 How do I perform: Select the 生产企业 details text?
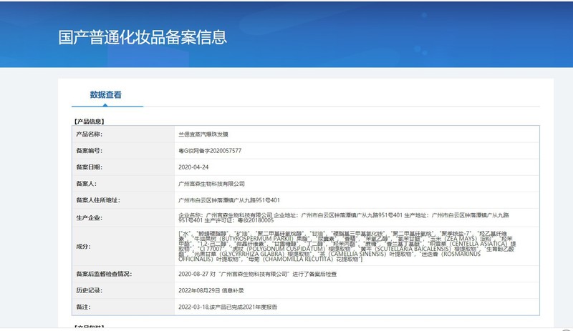pos(344,218)
